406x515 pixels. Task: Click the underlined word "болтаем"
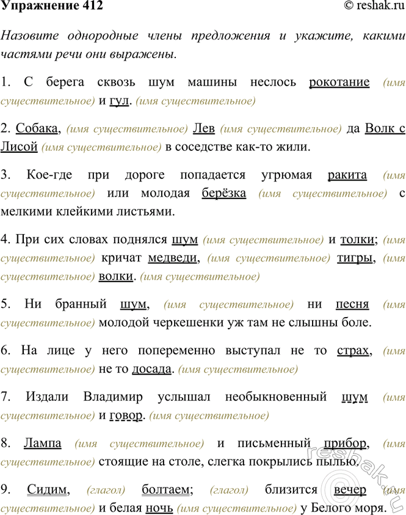165,490
